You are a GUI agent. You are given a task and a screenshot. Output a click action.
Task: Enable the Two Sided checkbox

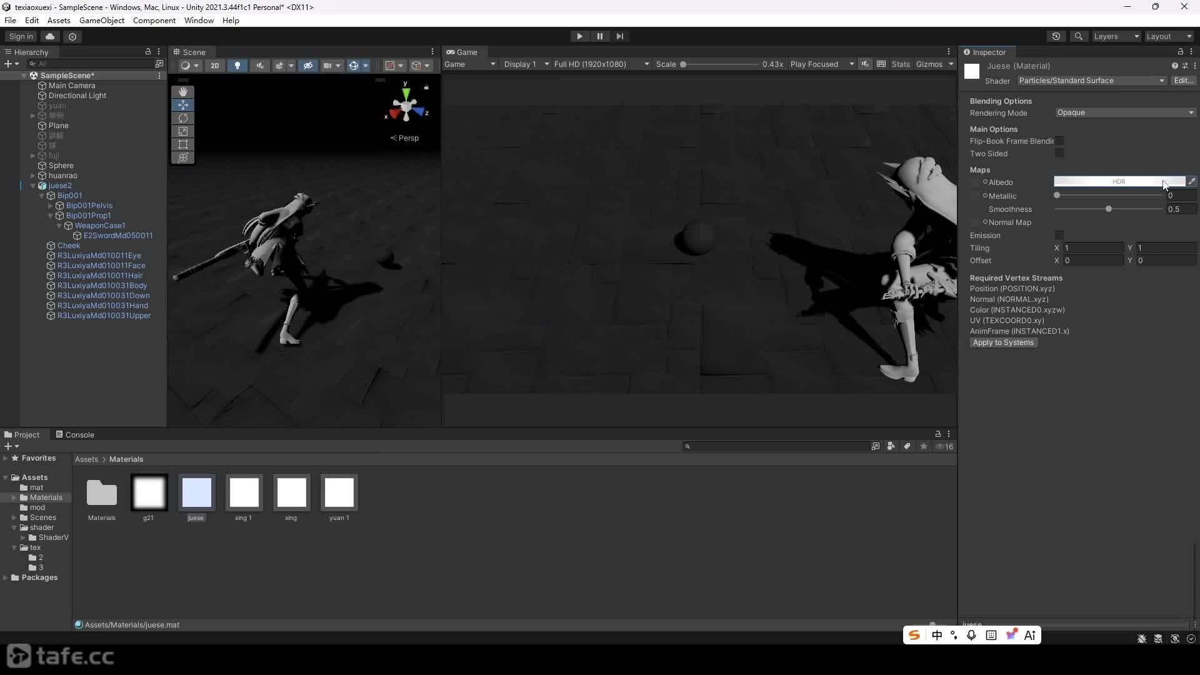point(1059,153)
